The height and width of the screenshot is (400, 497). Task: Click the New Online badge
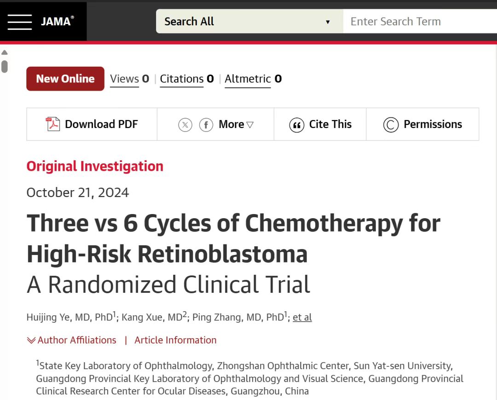click(x=65, y=79)
